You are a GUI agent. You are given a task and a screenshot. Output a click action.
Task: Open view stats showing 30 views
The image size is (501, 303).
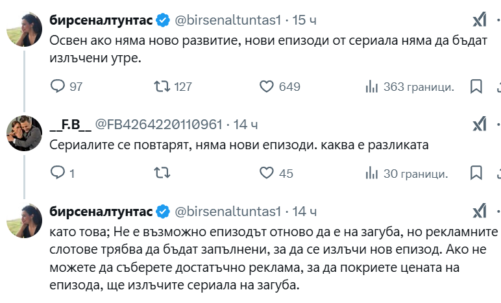click(x=372, y=173)
